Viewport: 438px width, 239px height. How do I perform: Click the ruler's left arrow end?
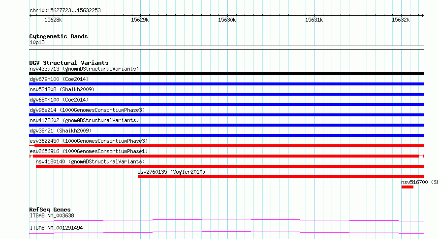click(x=31, y=16)
